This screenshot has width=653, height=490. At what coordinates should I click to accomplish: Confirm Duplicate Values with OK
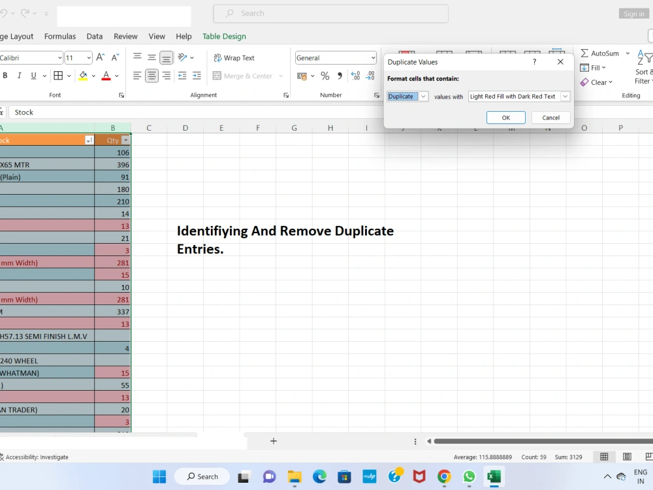click(505, 118)
